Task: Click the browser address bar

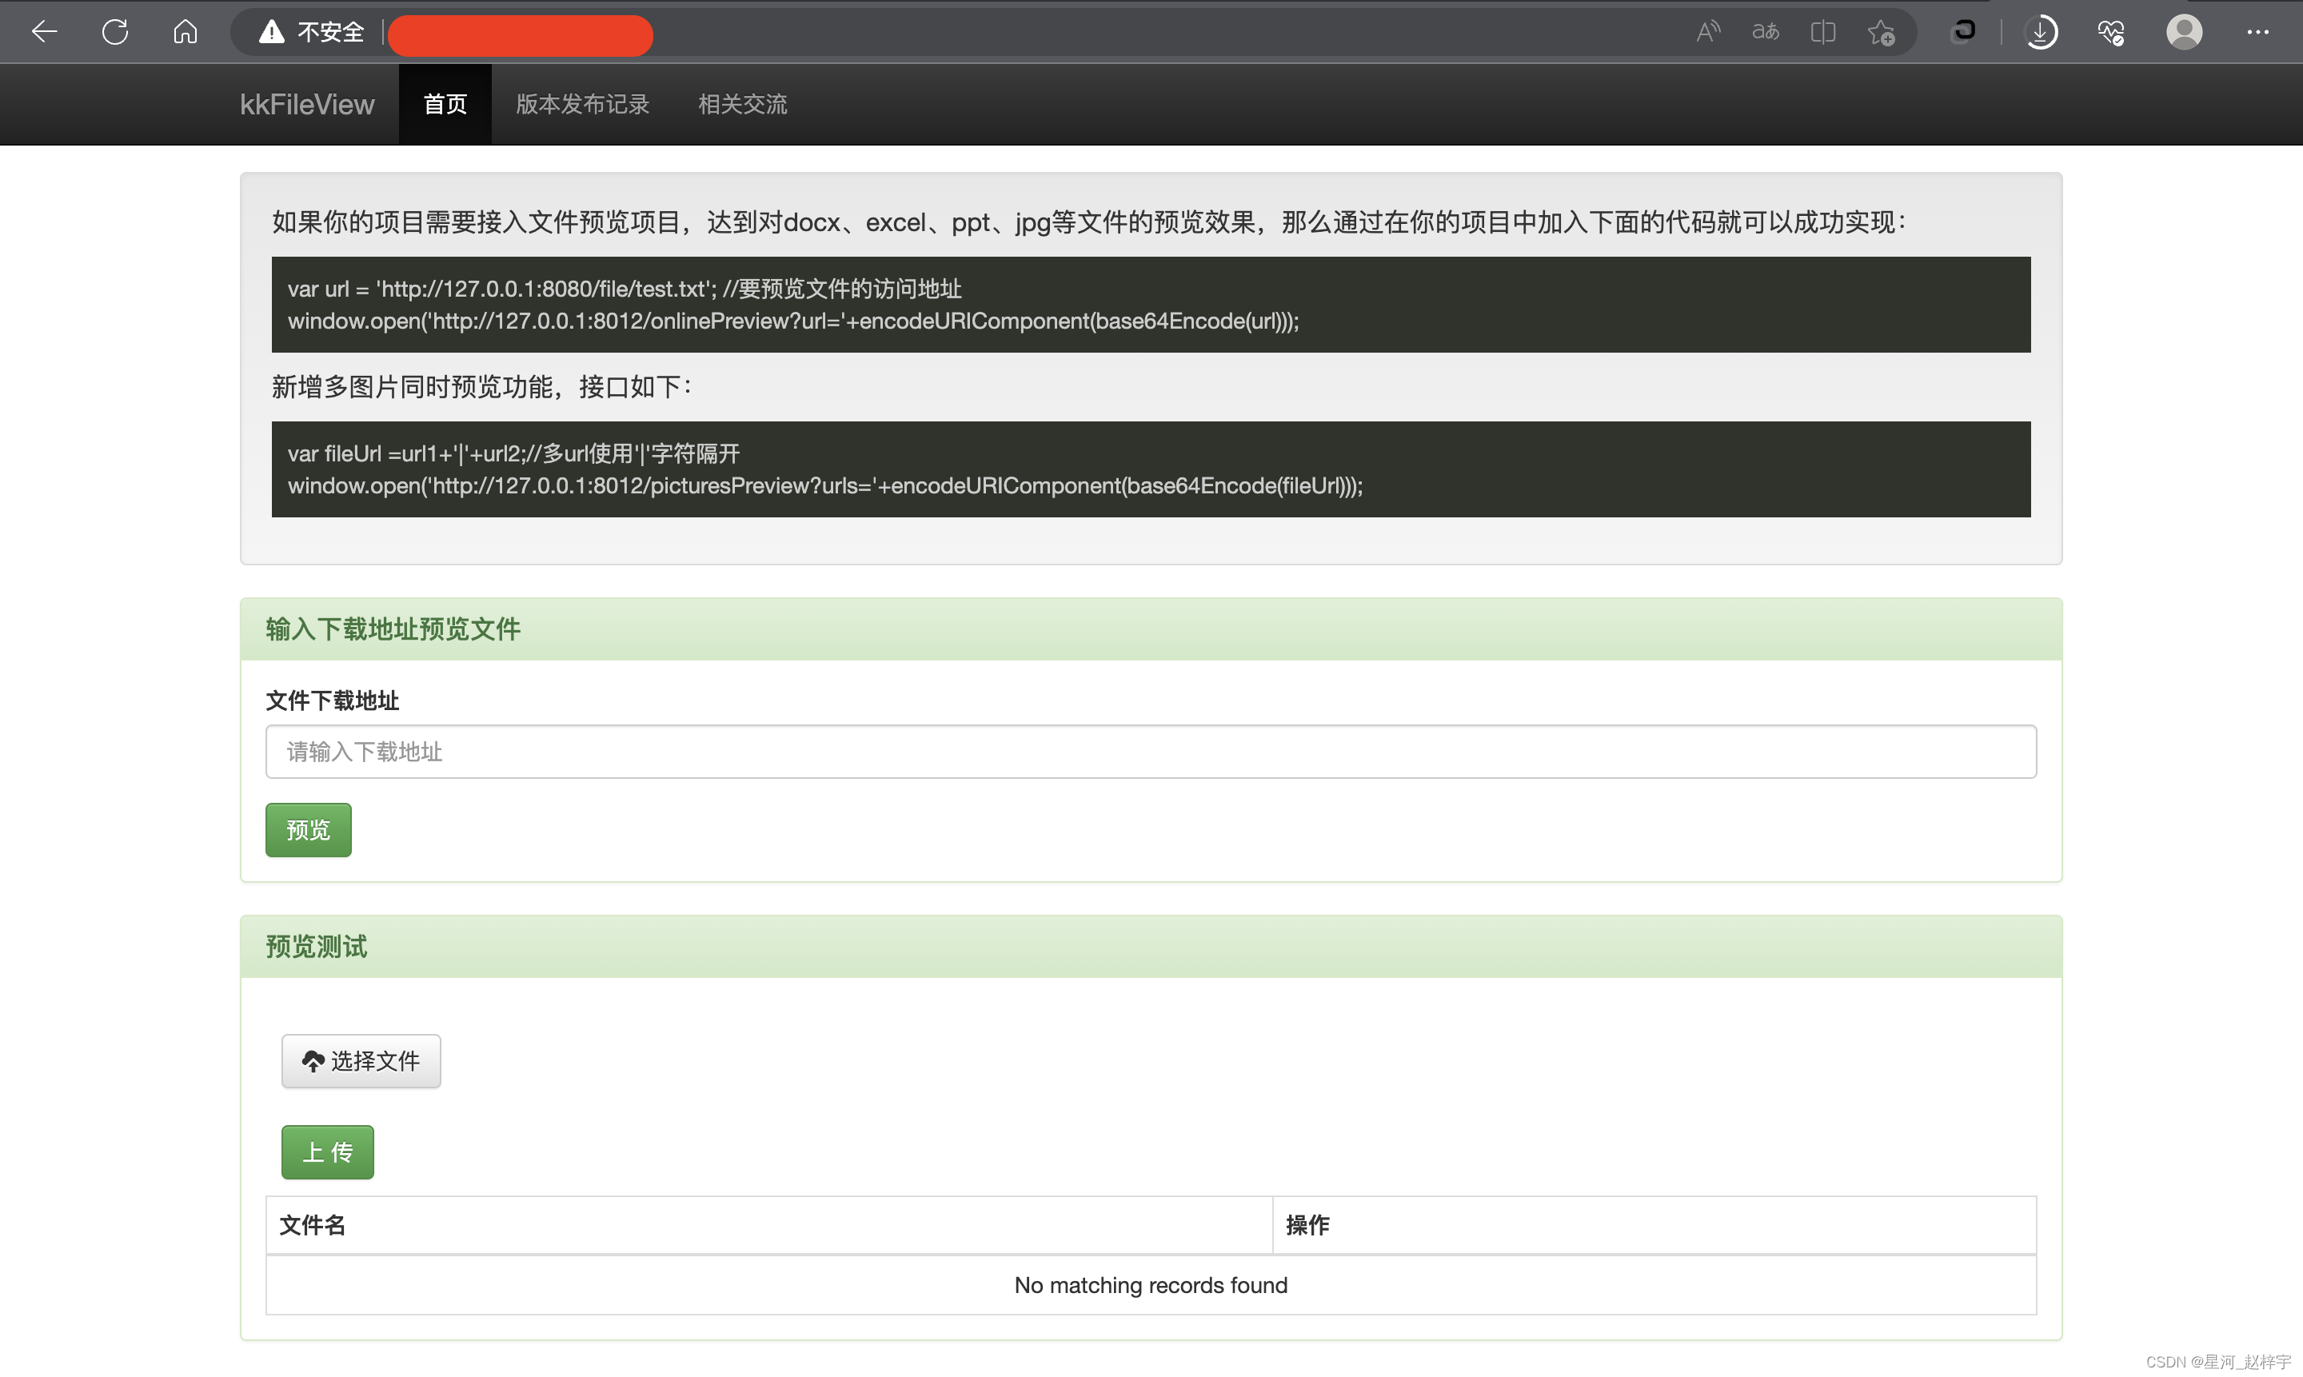Action: 520,35
